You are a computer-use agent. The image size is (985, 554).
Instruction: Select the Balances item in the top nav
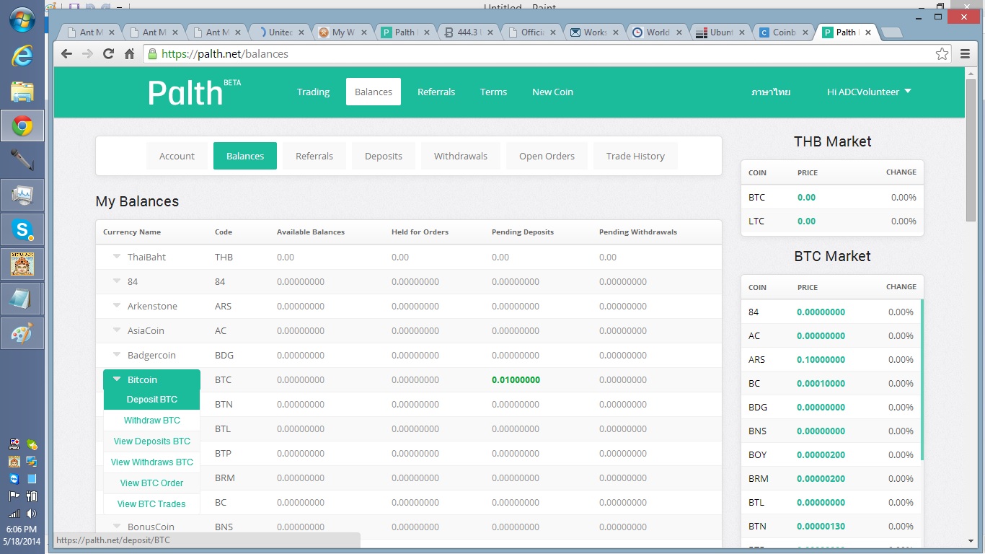(x=374, y=92)
